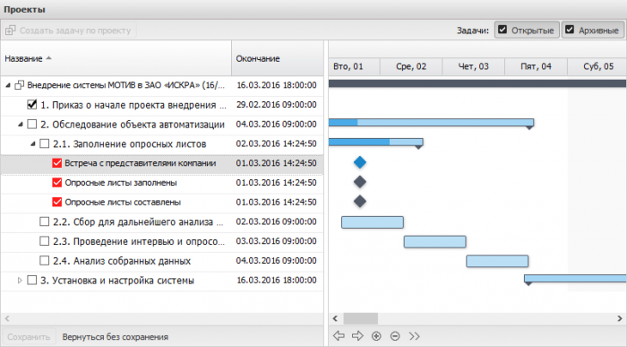Click the double-chevron fit icon in Gantt toolbar
The image size is (627, 347).
(x=414, y=336)
